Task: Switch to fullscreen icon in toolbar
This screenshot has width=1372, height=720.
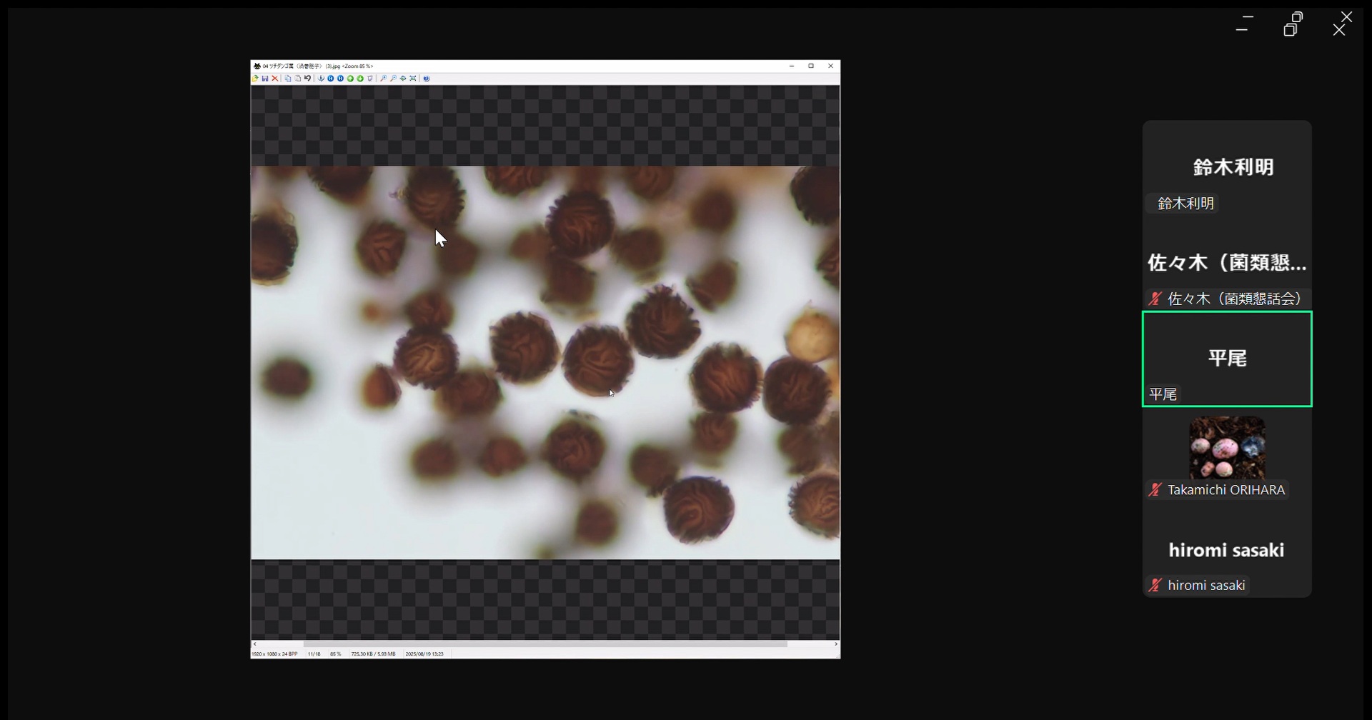Action: (413, 79)
